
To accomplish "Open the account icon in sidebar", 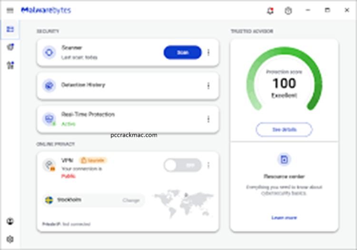I will (x=10, y=221).
